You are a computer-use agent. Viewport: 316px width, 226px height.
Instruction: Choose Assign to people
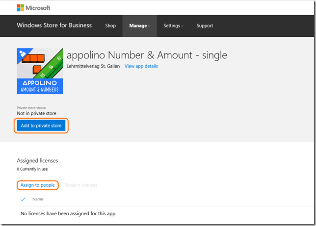38,185
